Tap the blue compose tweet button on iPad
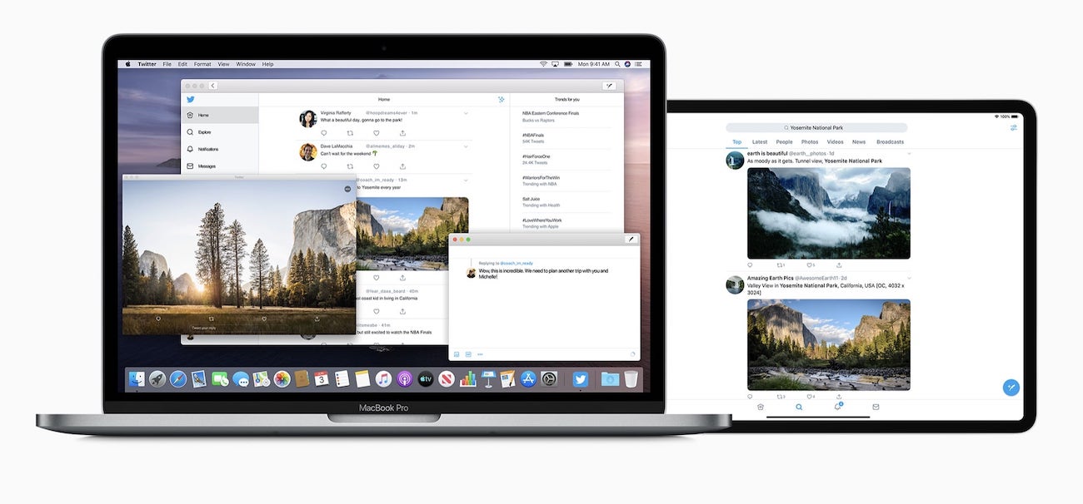 1011,388
